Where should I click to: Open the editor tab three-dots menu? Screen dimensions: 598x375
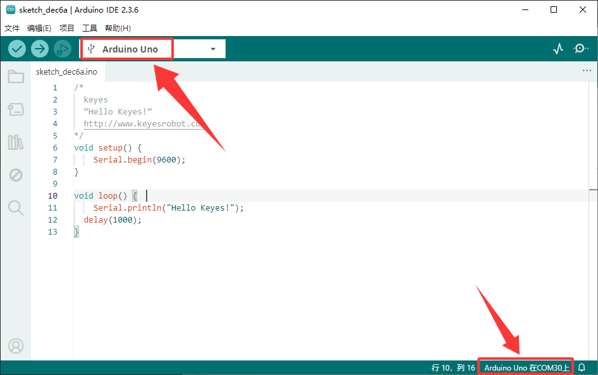click(x=587, y=71)
